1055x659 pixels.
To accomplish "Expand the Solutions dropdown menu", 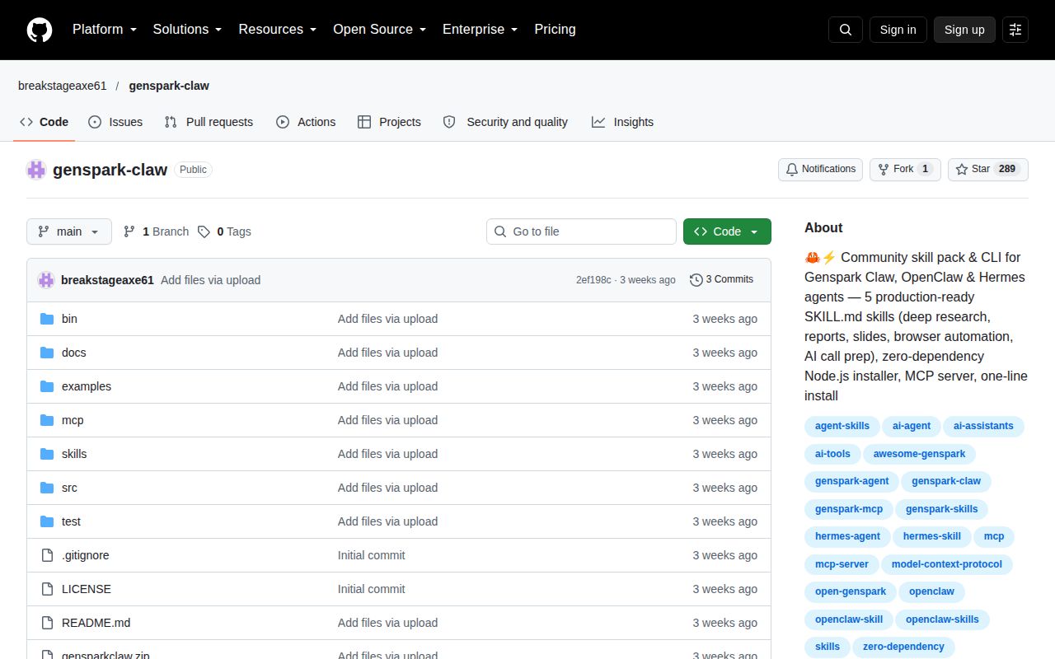I will (x=188, y=30).
